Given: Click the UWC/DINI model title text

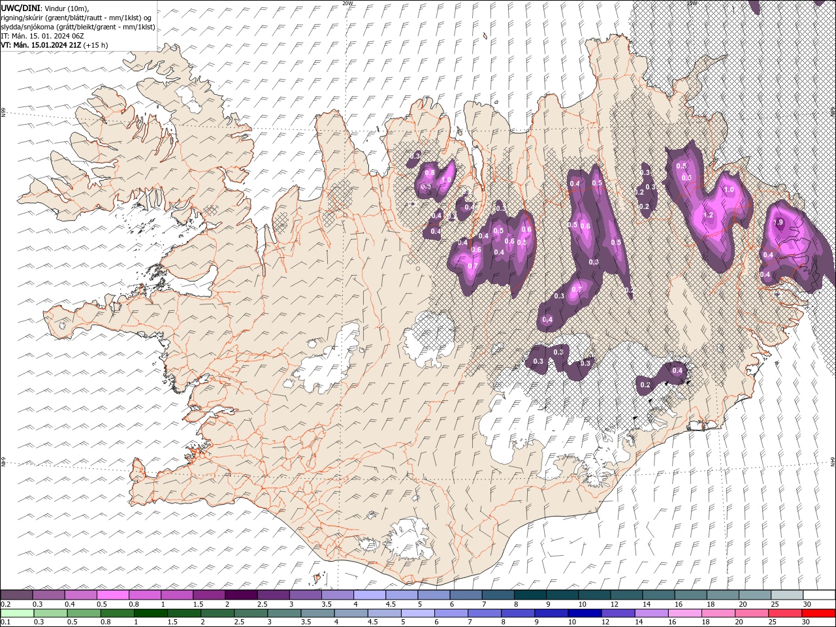Looking at the screenshot, I should (21, 8).
